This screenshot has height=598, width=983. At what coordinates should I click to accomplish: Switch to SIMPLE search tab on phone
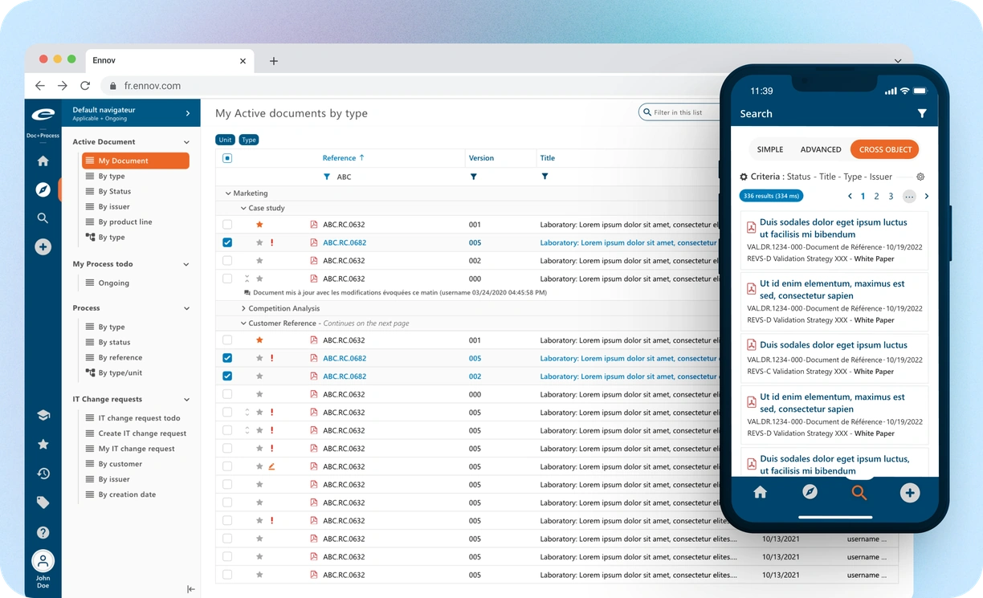click(x=770, y=149)
